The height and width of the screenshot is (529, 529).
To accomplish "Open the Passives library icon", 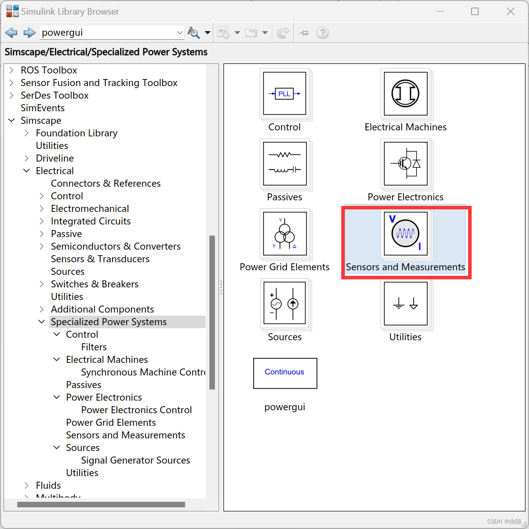I will tap(285, 164).
